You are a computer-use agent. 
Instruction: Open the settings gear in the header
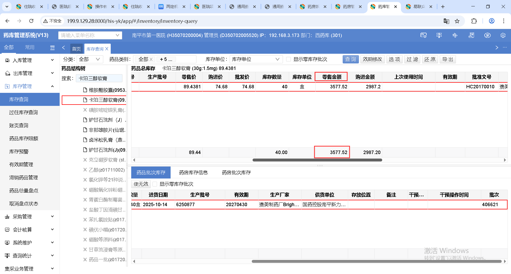click(x=503, y=35)
